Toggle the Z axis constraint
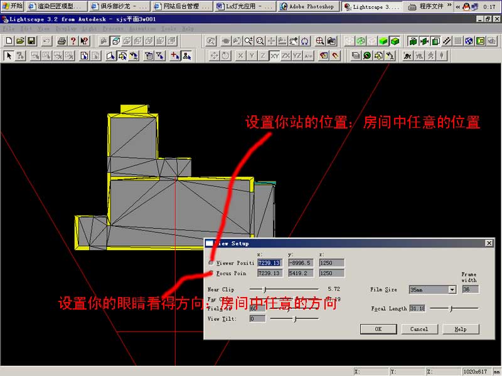502x376 pixels. point(263,56)
